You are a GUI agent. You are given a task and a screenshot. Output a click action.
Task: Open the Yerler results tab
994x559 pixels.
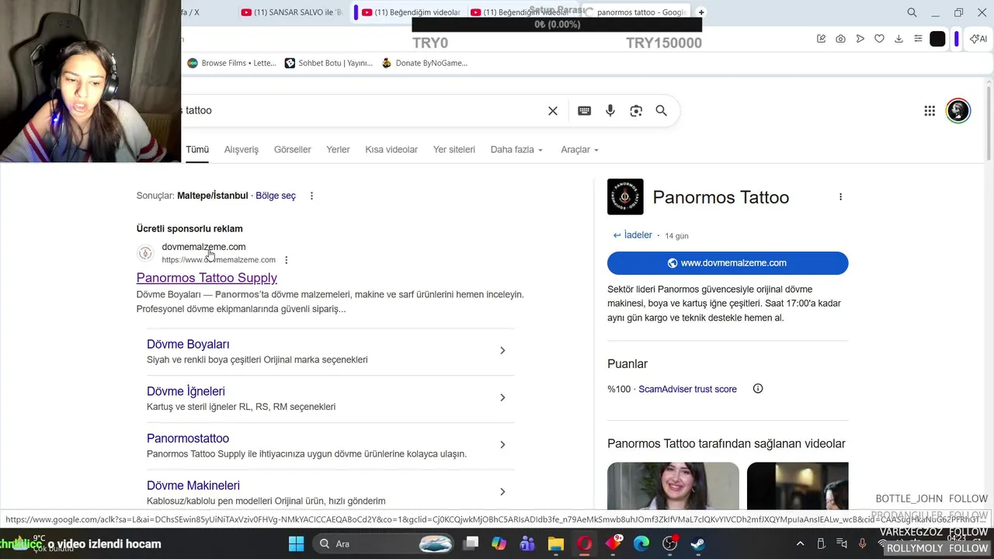tap(338, 150)
